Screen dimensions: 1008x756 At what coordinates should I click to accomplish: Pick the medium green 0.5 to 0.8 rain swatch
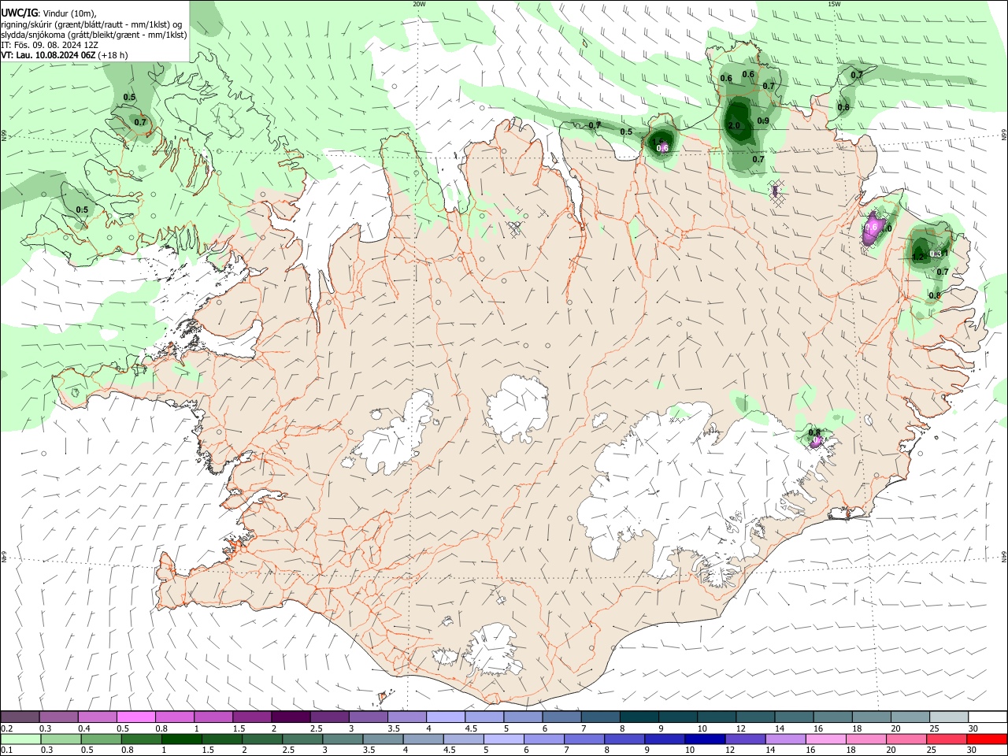tap(101, 739)
